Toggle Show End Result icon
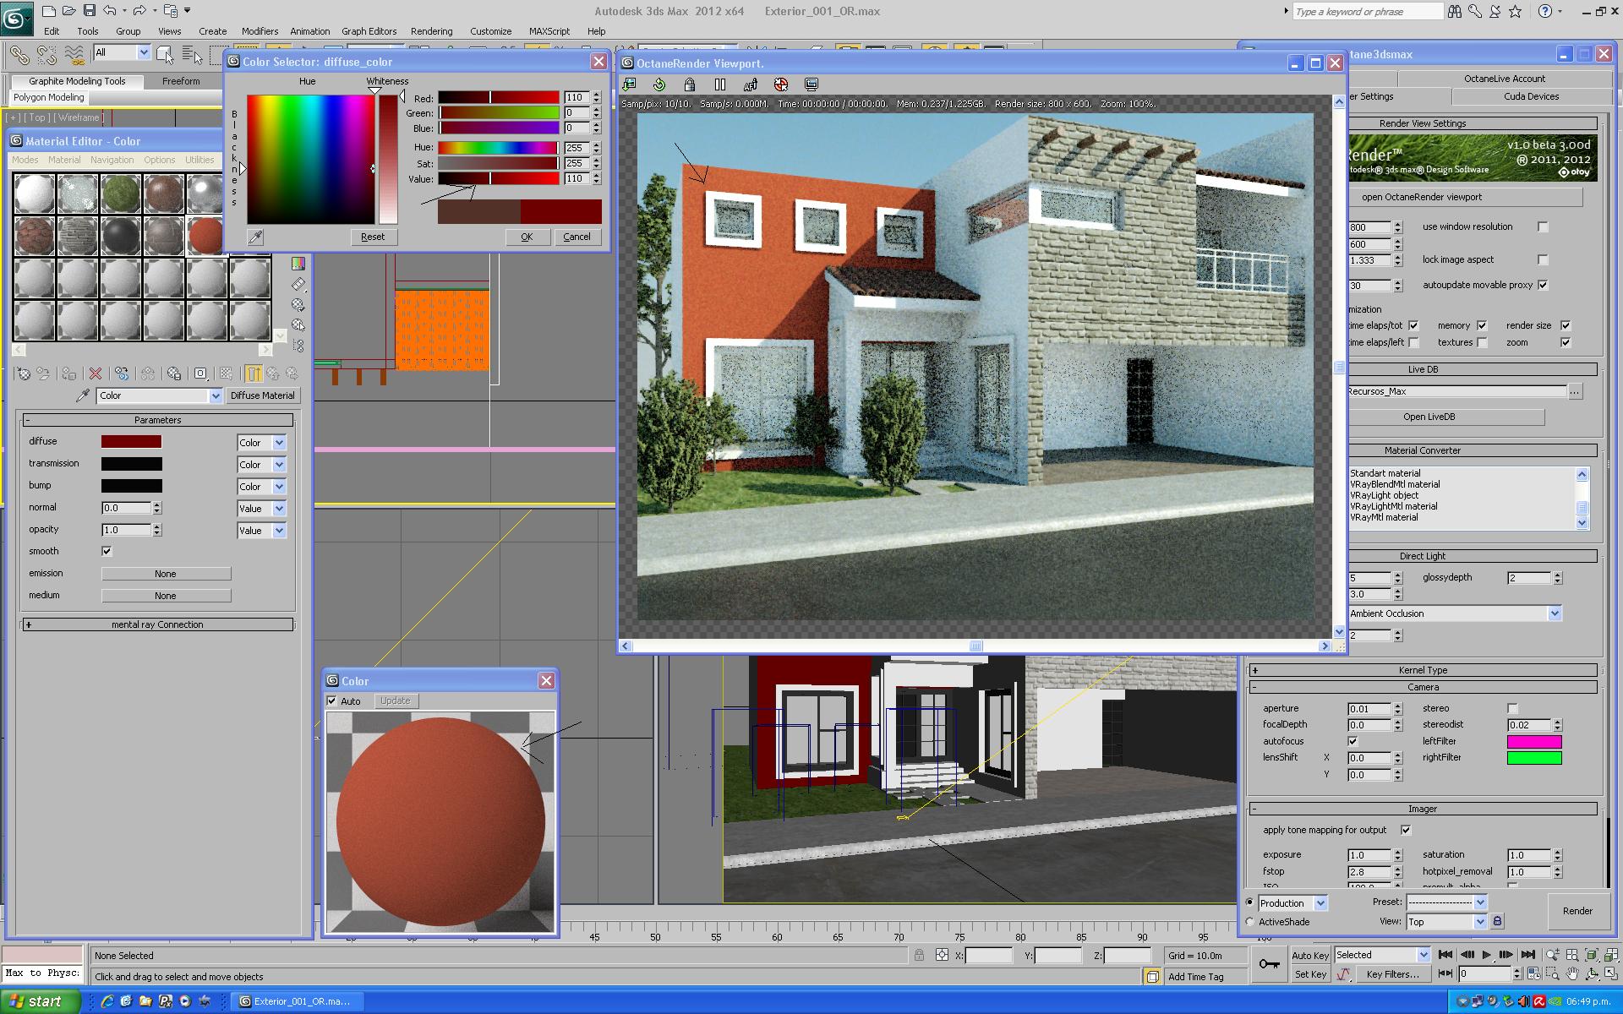 [x=254, y=373]
